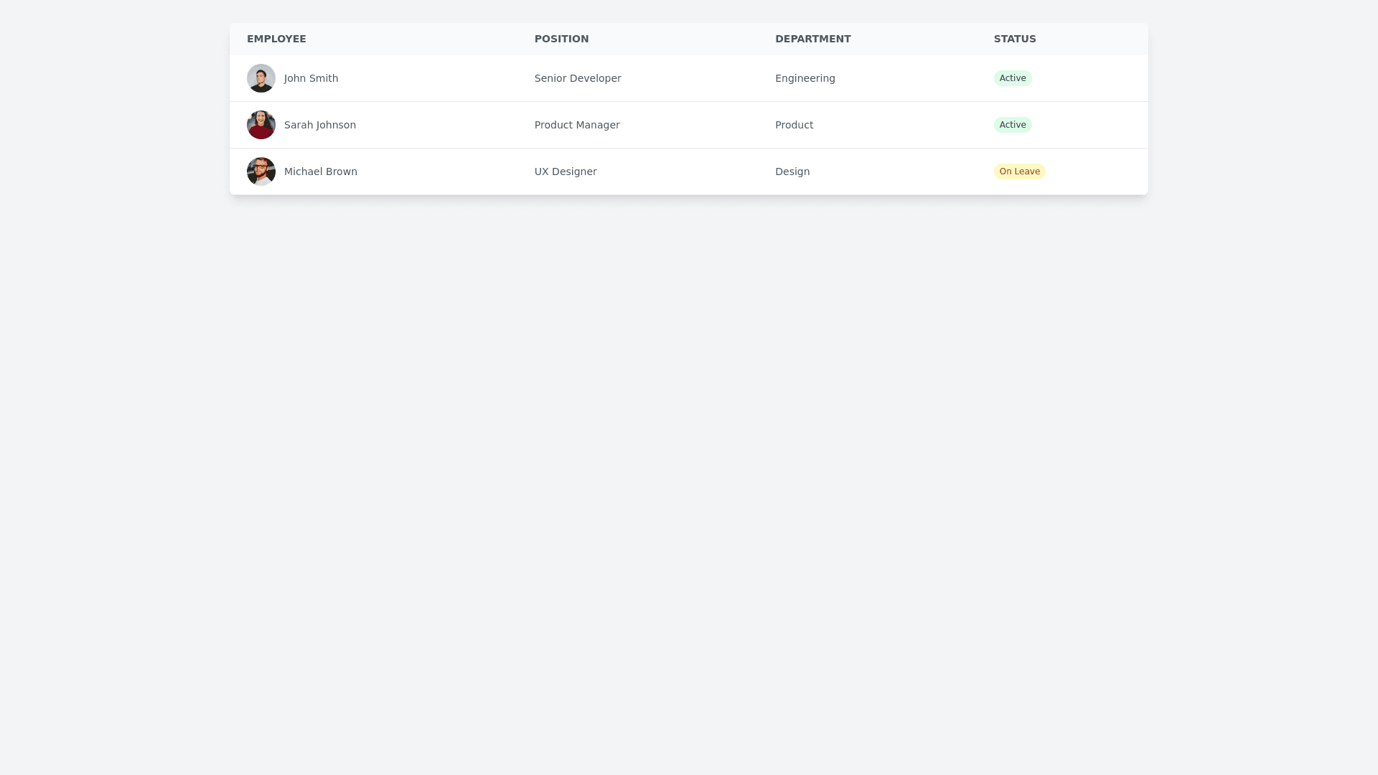This screenshot has height=775, width=1378.
Task: Click John Smith's Active status badge
Action: coord(1012,78)
